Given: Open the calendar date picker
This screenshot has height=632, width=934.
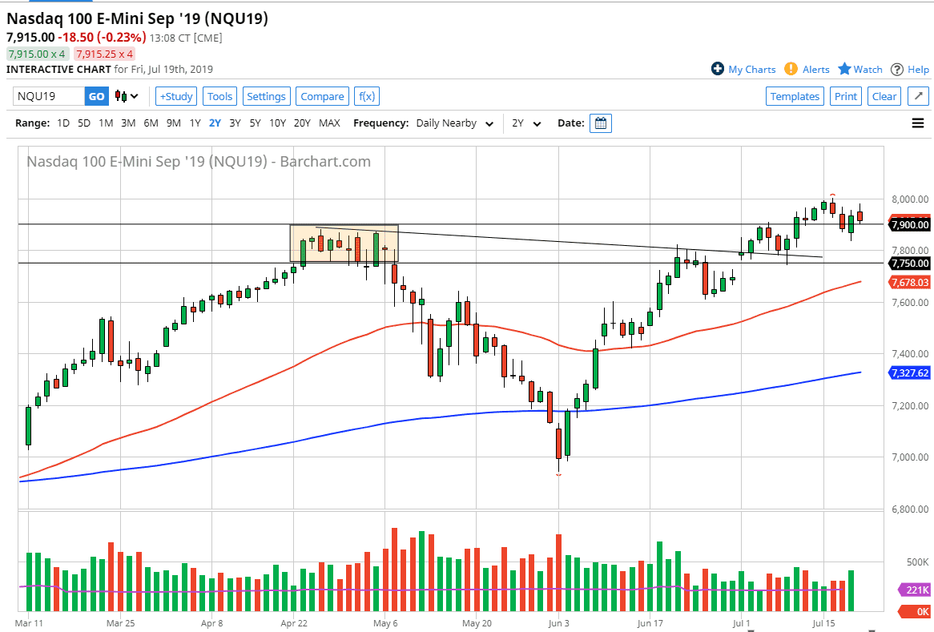Looking at the screenshot, I should [601, 123].
